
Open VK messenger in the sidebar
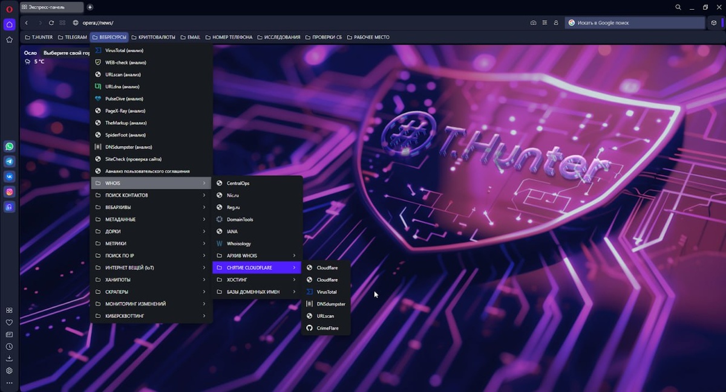click(x=9, y=176)
